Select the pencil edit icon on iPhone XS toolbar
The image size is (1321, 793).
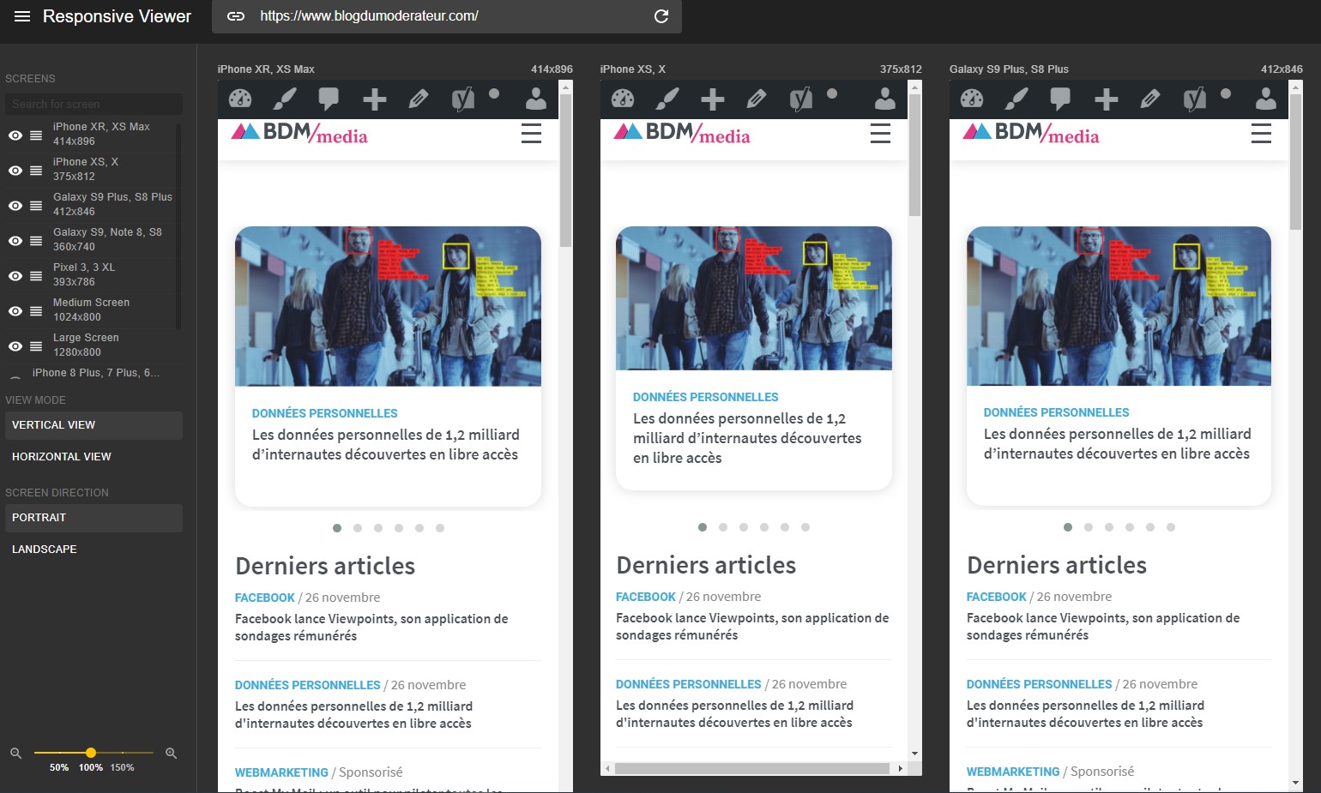(x=757, y=99)
